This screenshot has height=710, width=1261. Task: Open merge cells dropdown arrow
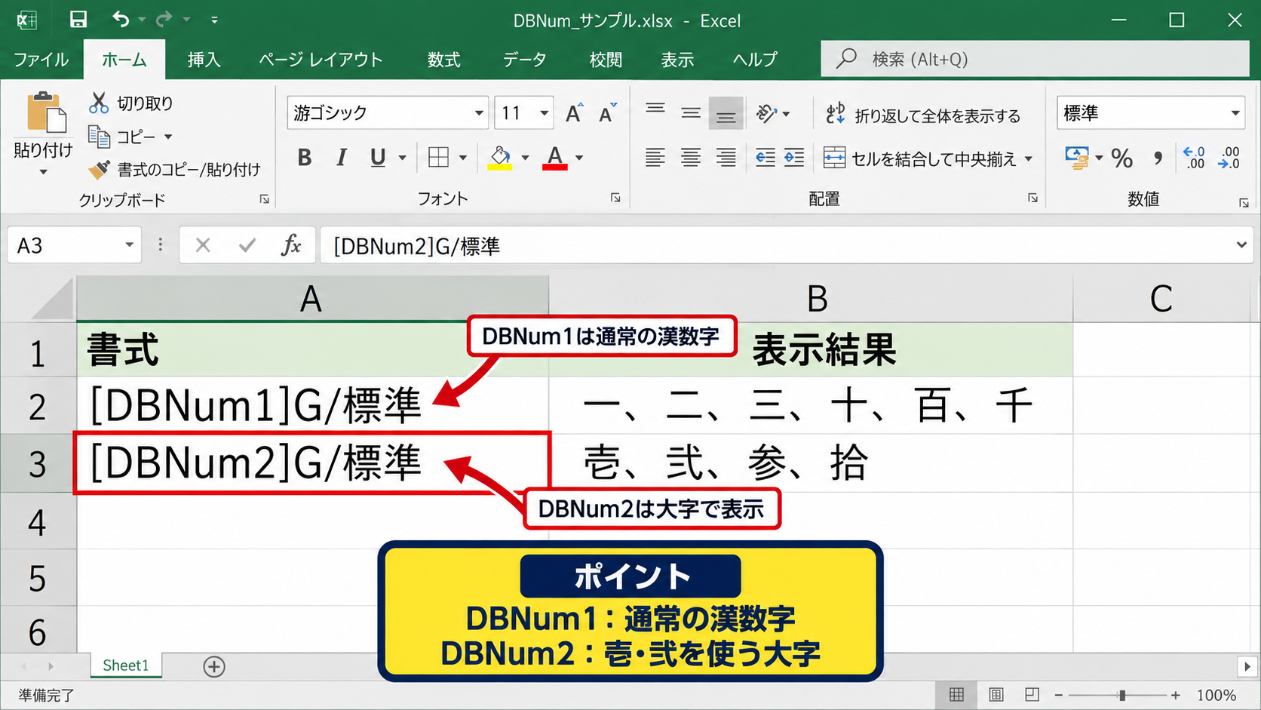(x=1029, y=158)
